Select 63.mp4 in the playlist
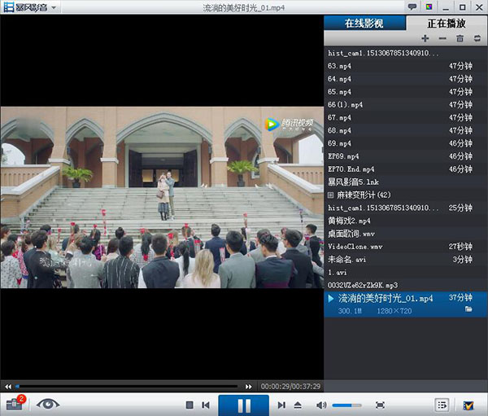This screenshot has height=416, width=488. (404, 66)
